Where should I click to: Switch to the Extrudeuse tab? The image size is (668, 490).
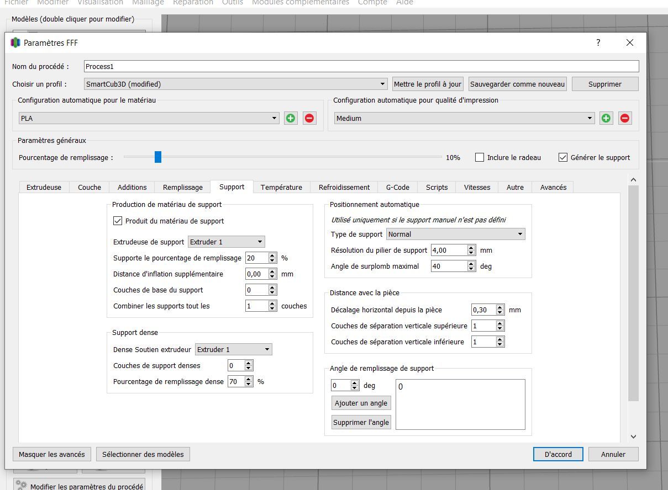[x=44, y=187]
